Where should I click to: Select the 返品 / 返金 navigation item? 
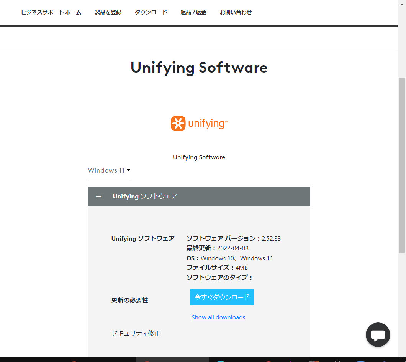193,12
